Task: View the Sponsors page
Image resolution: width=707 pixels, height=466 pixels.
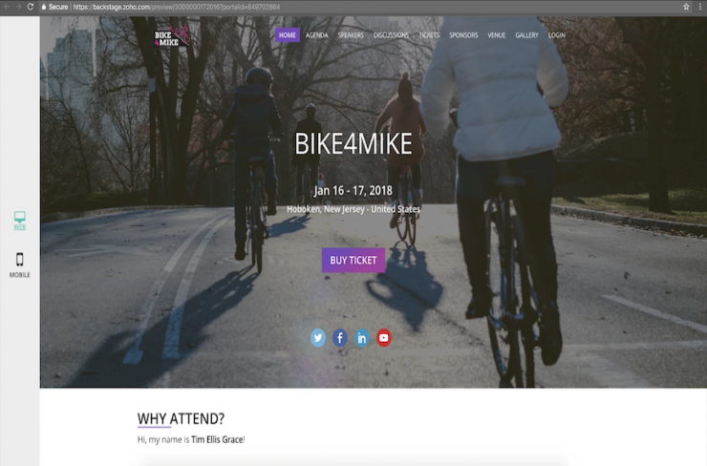Action: (x=463, y=35)
